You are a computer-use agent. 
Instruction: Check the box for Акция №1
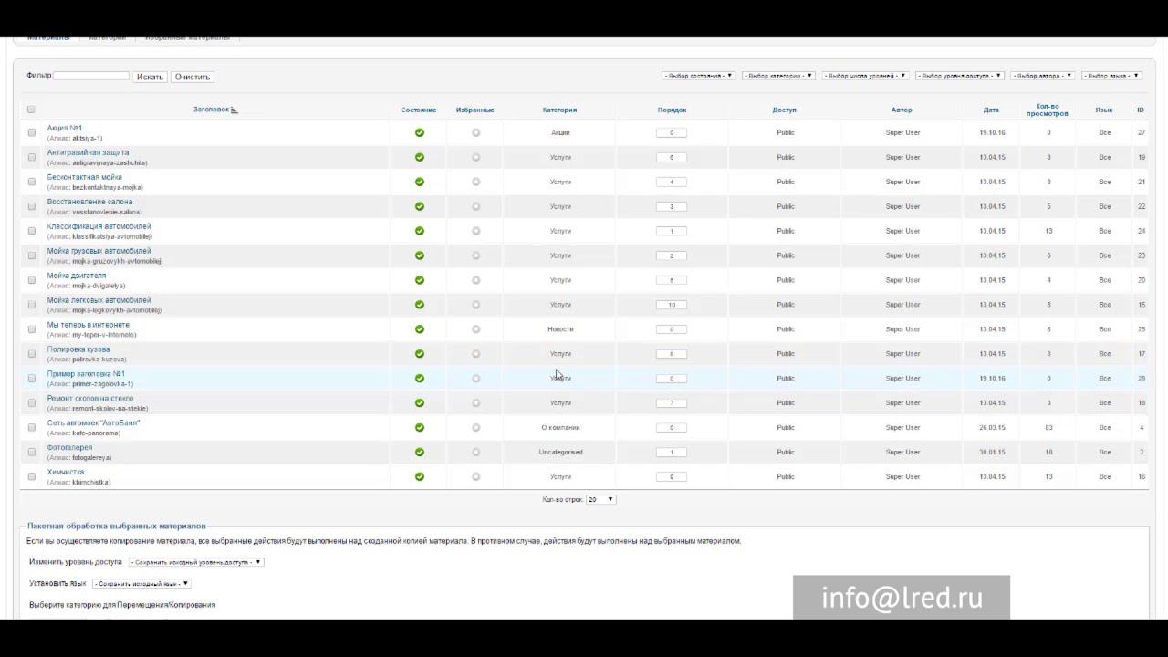pos(31,132)
